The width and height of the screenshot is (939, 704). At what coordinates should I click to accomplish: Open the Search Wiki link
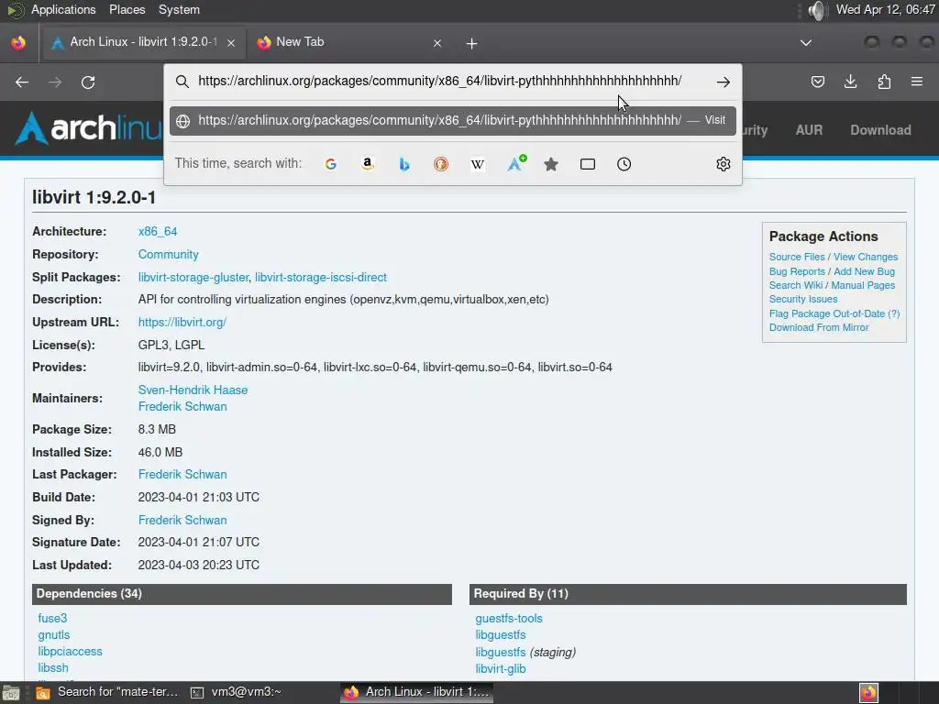[796, 285]
